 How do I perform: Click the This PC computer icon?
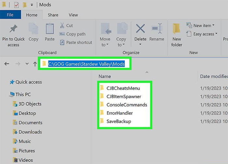point(12,94)
